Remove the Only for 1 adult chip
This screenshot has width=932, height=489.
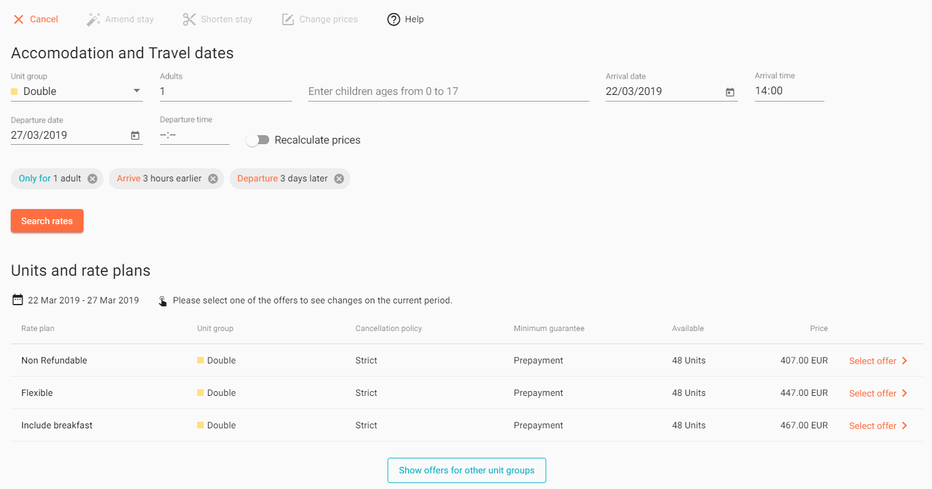pos(93,178)
